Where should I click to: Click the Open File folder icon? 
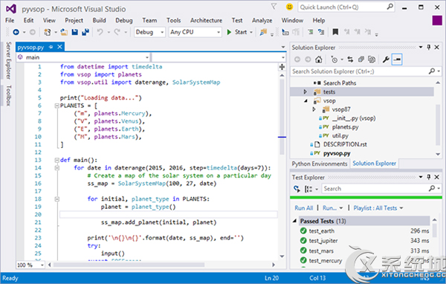pyautogui.click(x=64, y=32)
